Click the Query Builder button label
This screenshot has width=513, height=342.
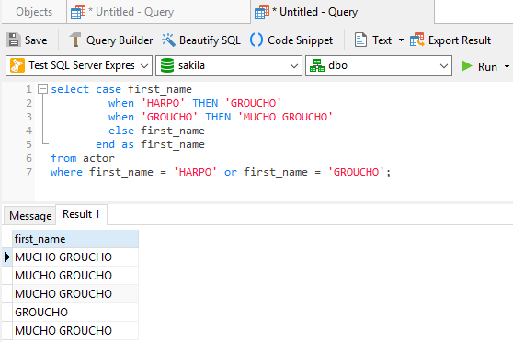[120, 40]
